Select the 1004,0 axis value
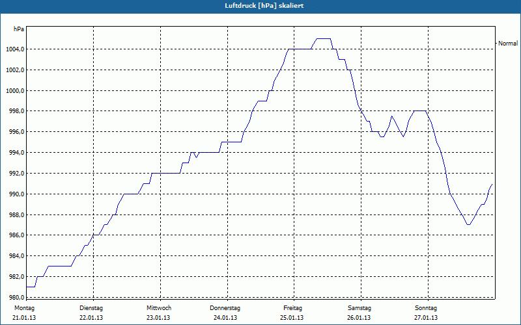 14,49
